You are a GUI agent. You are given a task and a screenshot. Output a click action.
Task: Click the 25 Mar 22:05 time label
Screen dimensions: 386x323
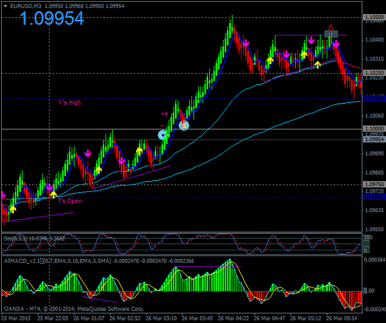[52, 318]
